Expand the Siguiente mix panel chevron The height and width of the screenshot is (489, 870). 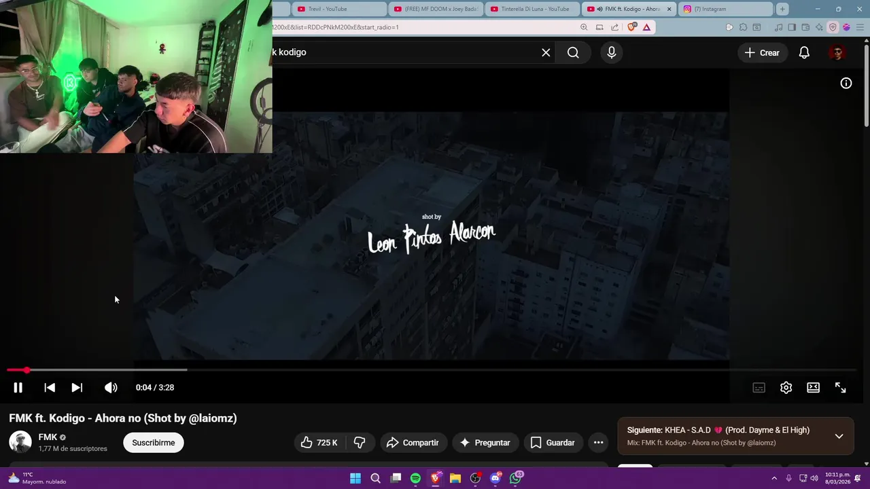point(839,436)
